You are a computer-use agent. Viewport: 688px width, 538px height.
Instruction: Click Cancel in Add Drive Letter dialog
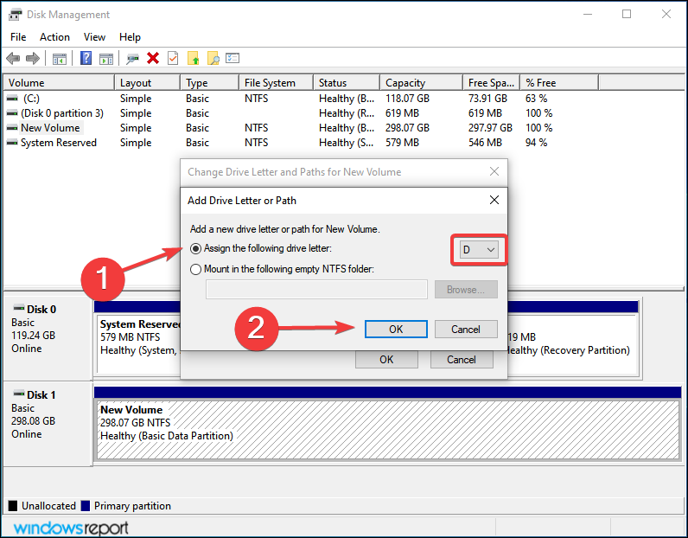pos(466,330)
